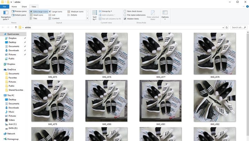Enable File name extensions checkbox
This screenshot has height=141, width=249.
[125, 15]
